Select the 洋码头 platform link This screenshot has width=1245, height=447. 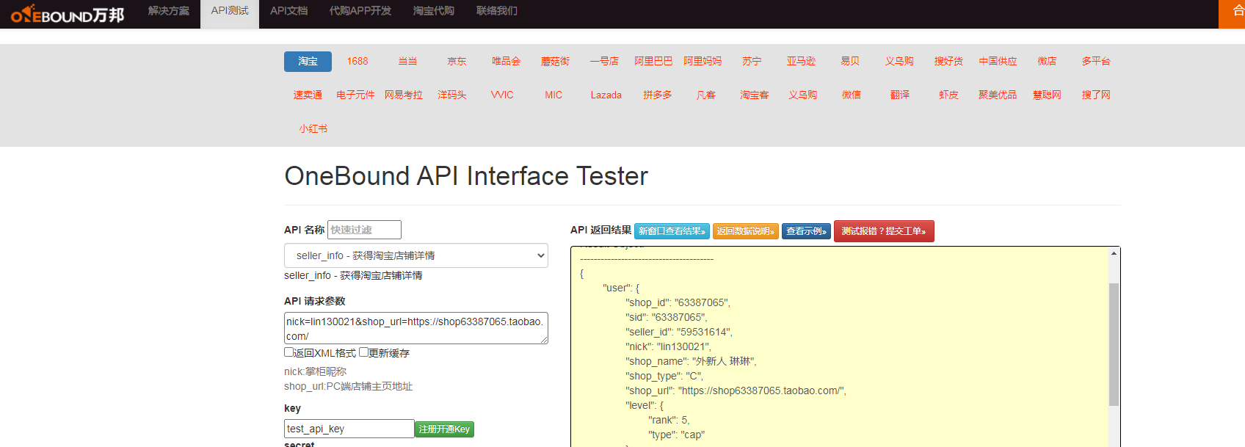(x=452, y=95)
